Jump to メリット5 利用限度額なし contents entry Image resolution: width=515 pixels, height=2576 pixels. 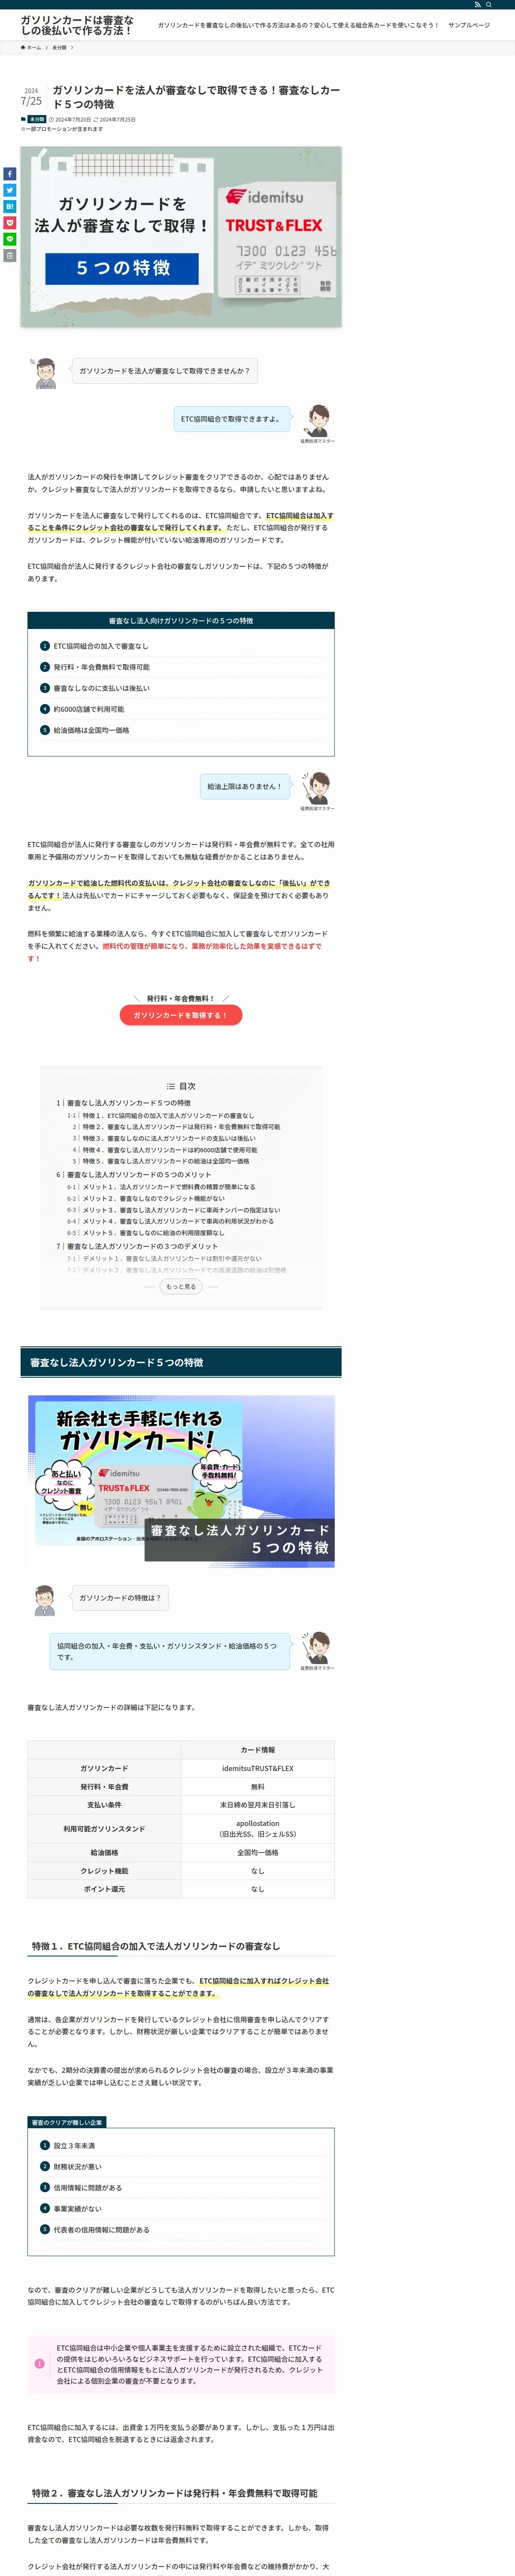[153, 1233]
